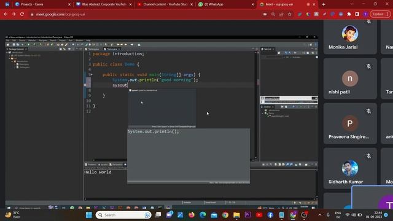Screen dimensions: 393x221
Task: Open Task View from the taskbar
Action: [158, 215]
